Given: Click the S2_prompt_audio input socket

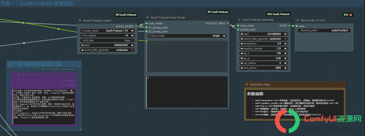Looking at the screenshot, I should 146,32.
